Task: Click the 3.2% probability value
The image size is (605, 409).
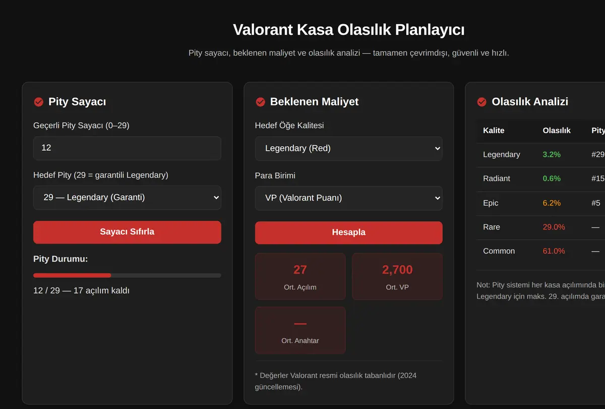Action: click(552, 154)
